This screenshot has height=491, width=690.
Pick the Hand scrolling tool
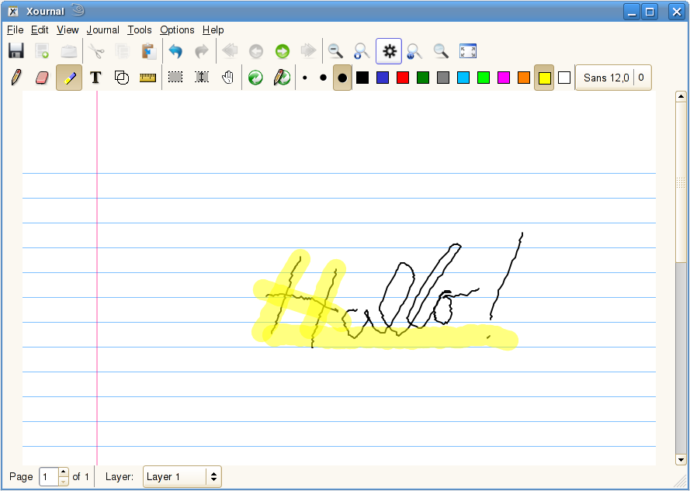click(227, 78)
